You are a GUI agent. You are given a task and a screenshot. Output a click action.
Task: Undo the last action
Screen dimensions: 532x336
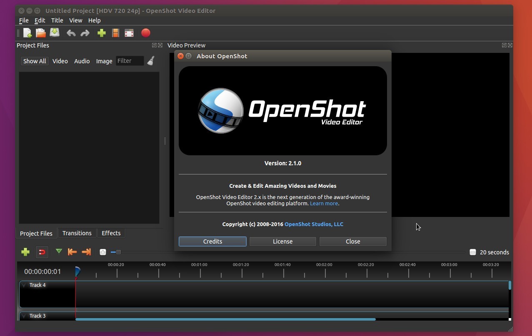coord(71,33)
